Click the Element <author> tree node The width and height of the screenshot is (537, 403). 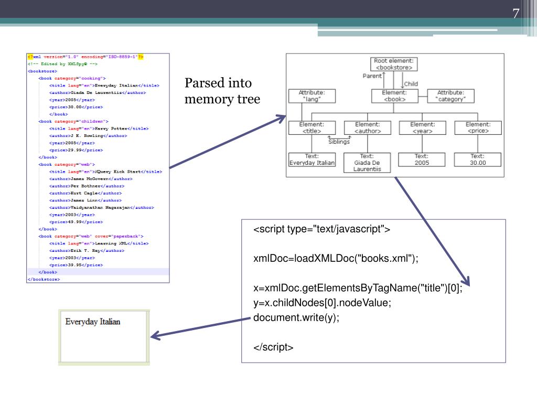[x=368, y=128]
